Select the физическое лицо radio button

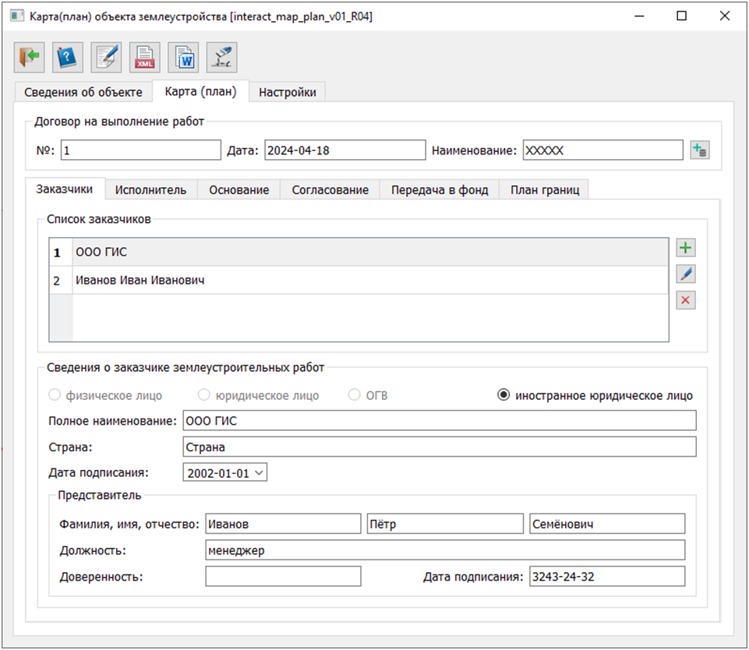click(x=55, y=395)
